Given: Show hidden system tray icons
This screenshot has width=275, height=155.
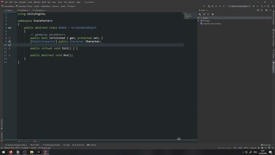Looking at the screenshot, I should 243,152.
